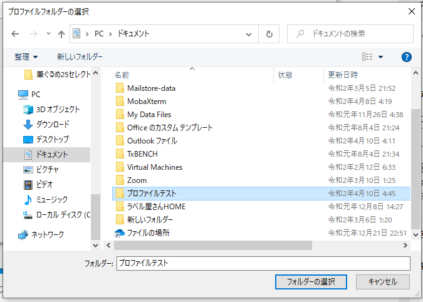This screenshot has height=302, width=423.
Task: Click 新しいフォルダー in the toolbar
Action: pos(80,57)
